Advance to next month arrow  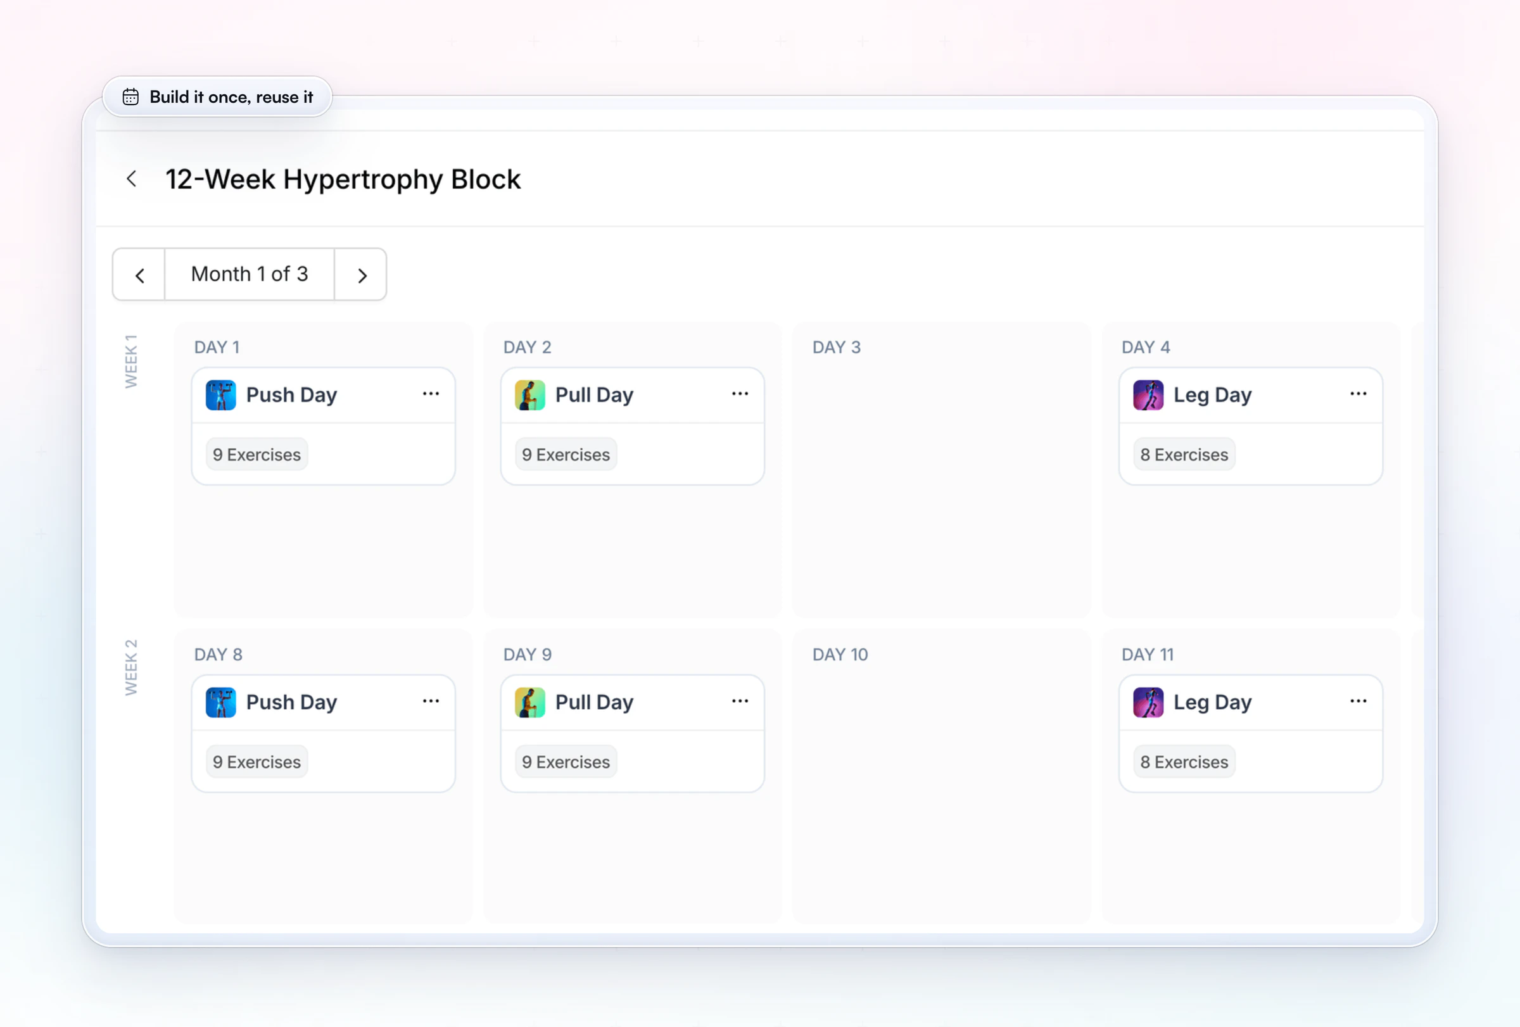(x=361, y=275)
